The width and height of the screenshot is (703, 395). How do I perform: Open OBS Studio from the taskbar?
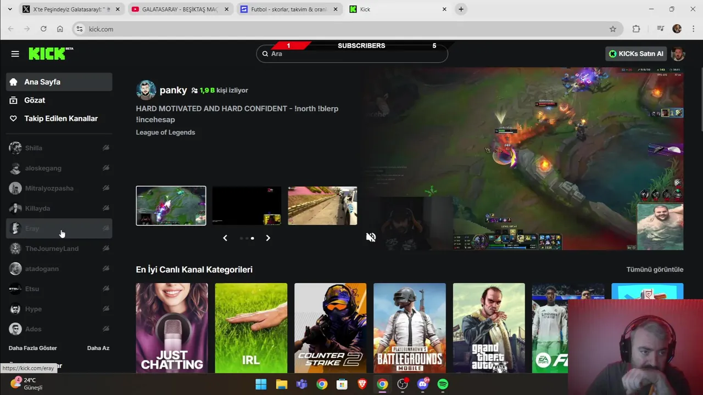click(x=403, y=384)
